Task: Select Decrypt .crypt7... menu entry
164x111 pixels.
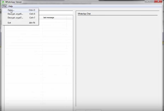Action: [x=15, y=18]
